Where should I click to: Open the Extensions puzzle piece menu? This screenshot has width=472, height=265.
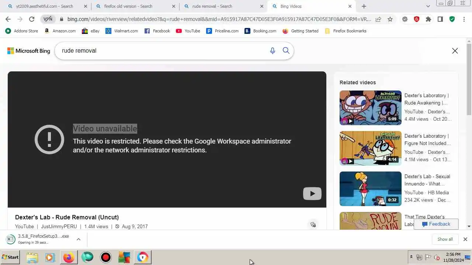pos(428,19)
